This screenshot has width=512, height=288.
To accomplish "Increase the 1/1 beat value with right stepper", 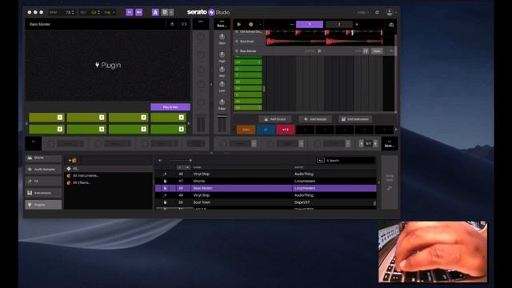I will [375, 144].
